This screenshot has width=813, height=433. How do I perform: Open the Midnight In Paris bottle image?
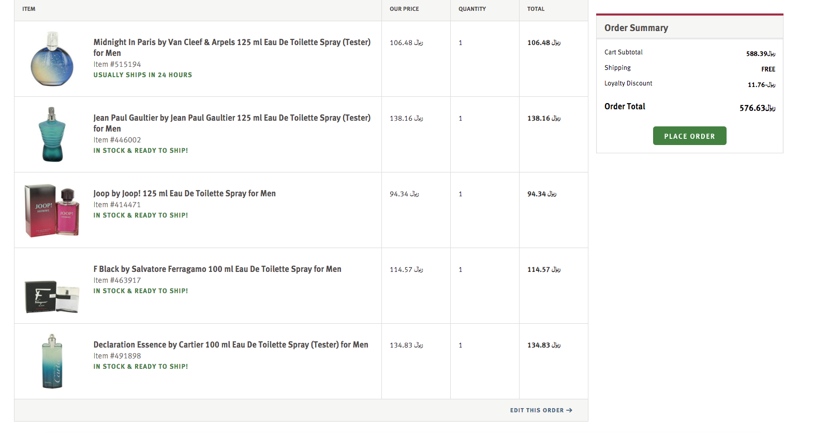pyautogui.click(x=52, y=59)
